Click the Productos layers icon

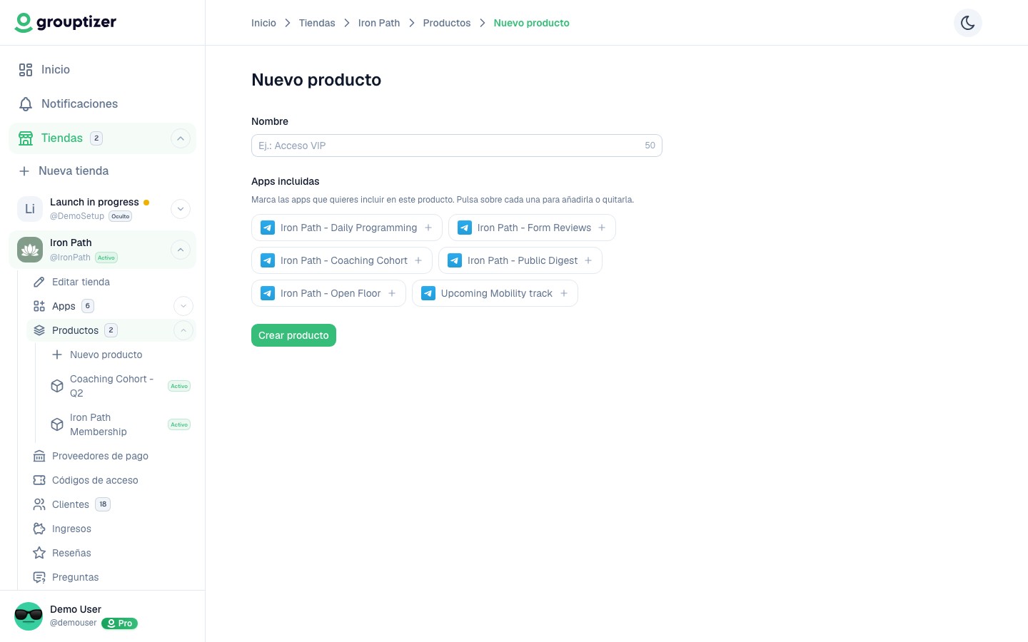pos(39,330)
